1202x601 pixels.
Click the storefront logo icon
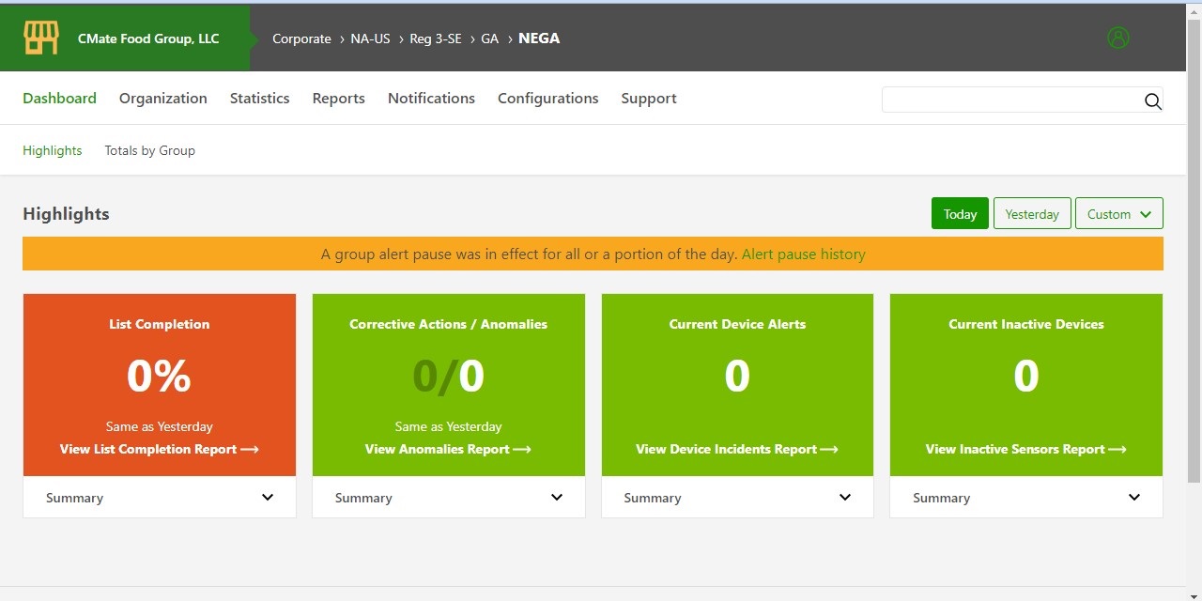(41, 39)
